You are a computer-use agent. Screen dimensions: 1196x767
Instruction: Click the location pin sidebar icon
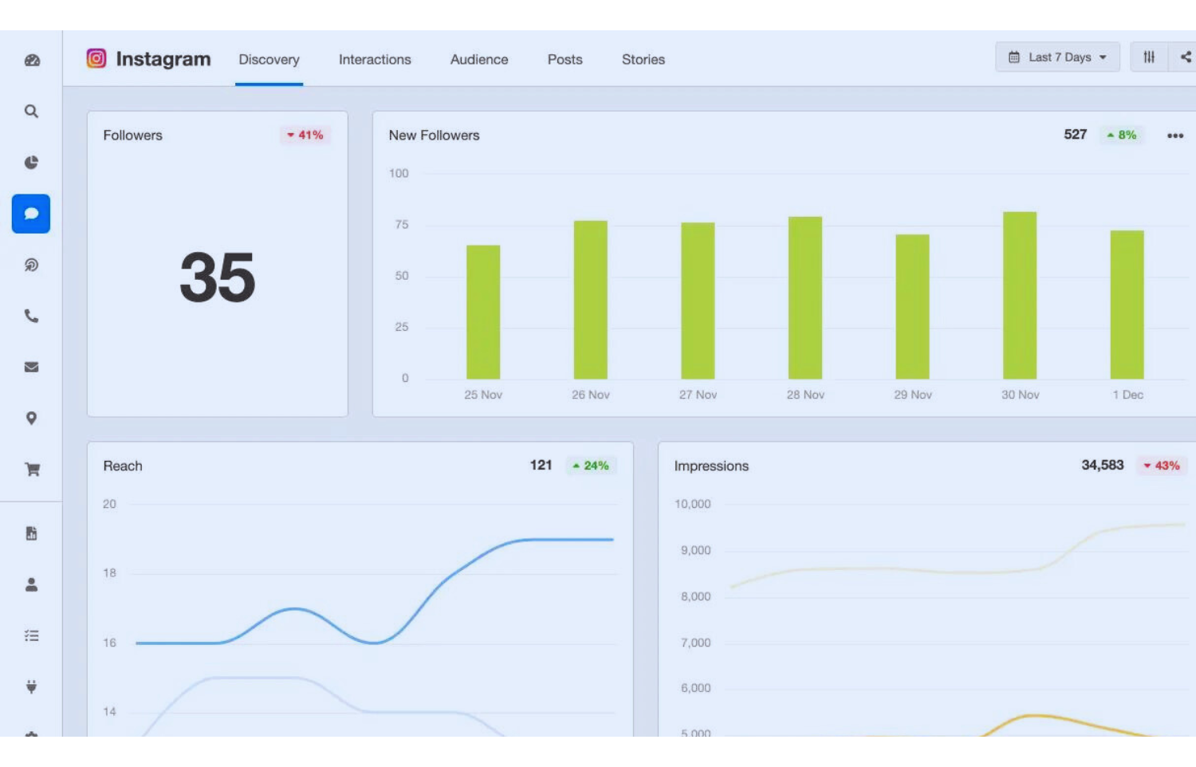[31, 419]
